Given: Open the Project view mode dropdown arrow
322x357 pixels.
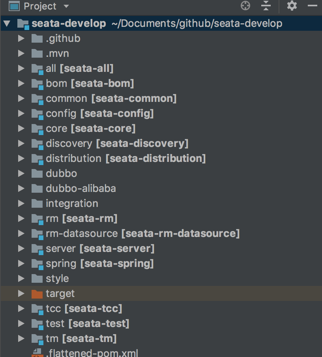Looking at the screenshot, I should pyautogui.click(x=66, y=6).
